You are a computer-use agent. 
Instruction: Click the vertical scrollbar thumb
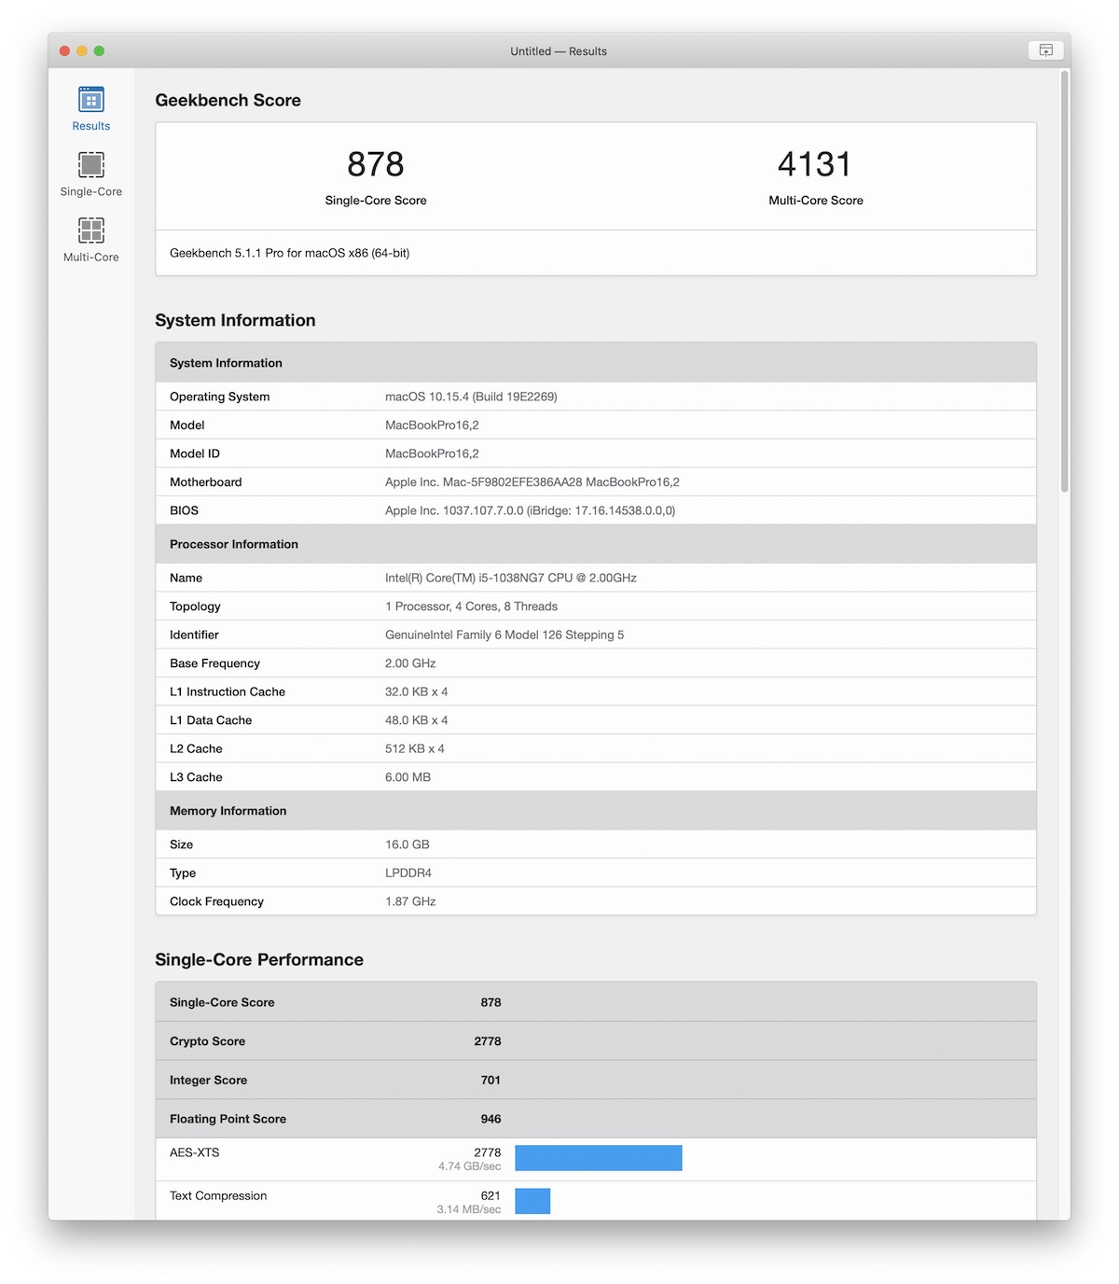[x=1064, y=280]
